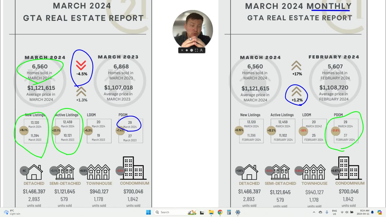The height and width of the screenshot is (217, 386).
Task: Open Task View from the taskbar
Action: coord(202,212)
